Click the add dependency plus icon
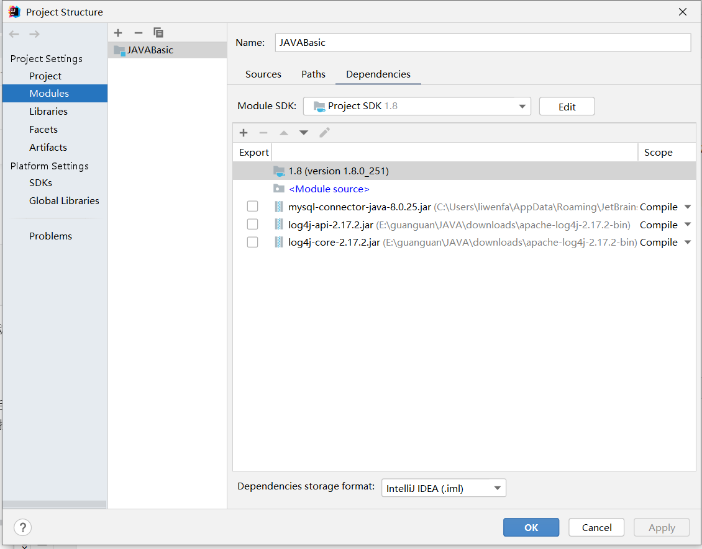The height and width of the screenshot is (549, 702). click(244, 133)
